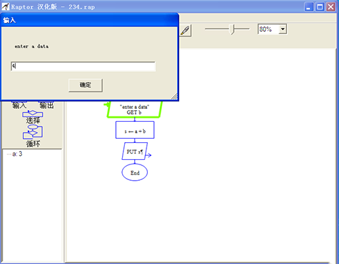Select the s ← a + b assignment box
339x264 pixels.
135,130
